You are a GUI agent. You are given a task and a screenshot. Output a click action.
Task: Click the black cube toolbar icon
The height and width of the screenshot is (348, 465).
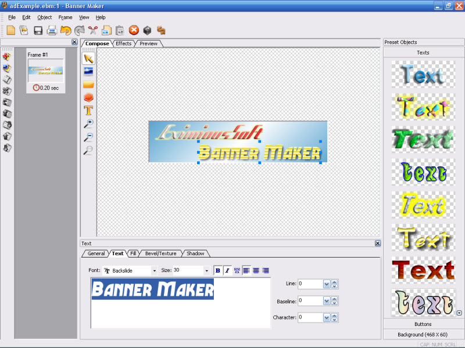pyautogui.click(x=147, y=30)
